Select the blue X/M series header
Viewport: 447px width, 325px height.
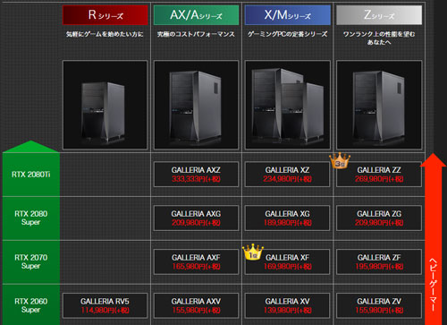pyautogui.click(x=288, y=15)
